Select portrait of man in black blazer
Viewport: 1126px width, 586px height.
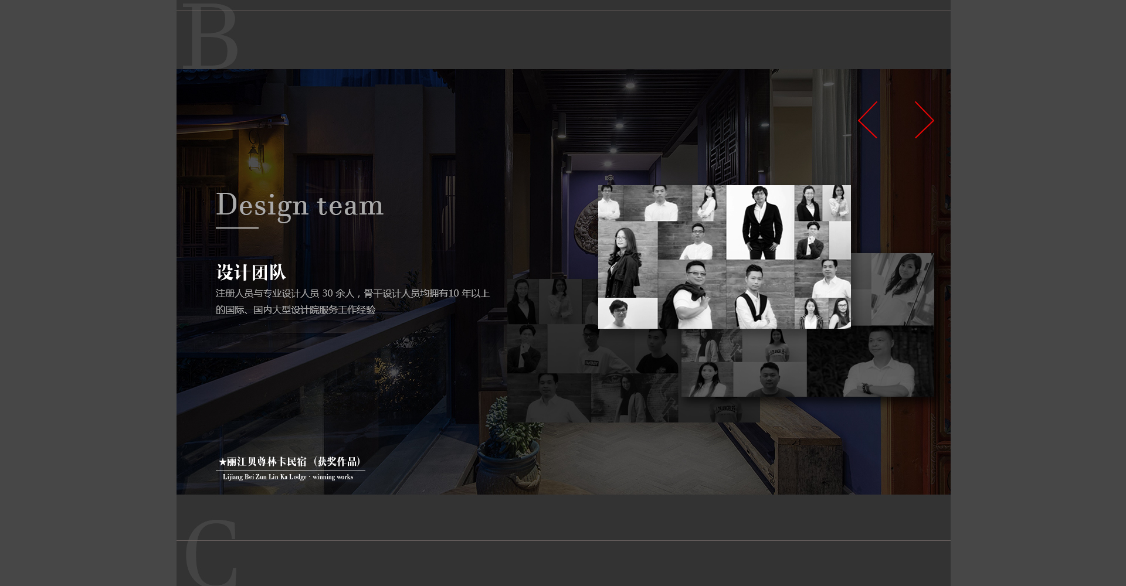click(760, 223)
